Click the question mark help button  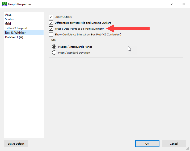click(x=171, y=4)
